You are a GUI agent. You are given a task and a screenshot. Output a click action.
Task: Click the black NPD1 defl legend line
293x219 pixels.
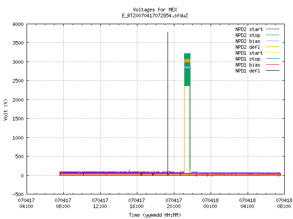272,71
